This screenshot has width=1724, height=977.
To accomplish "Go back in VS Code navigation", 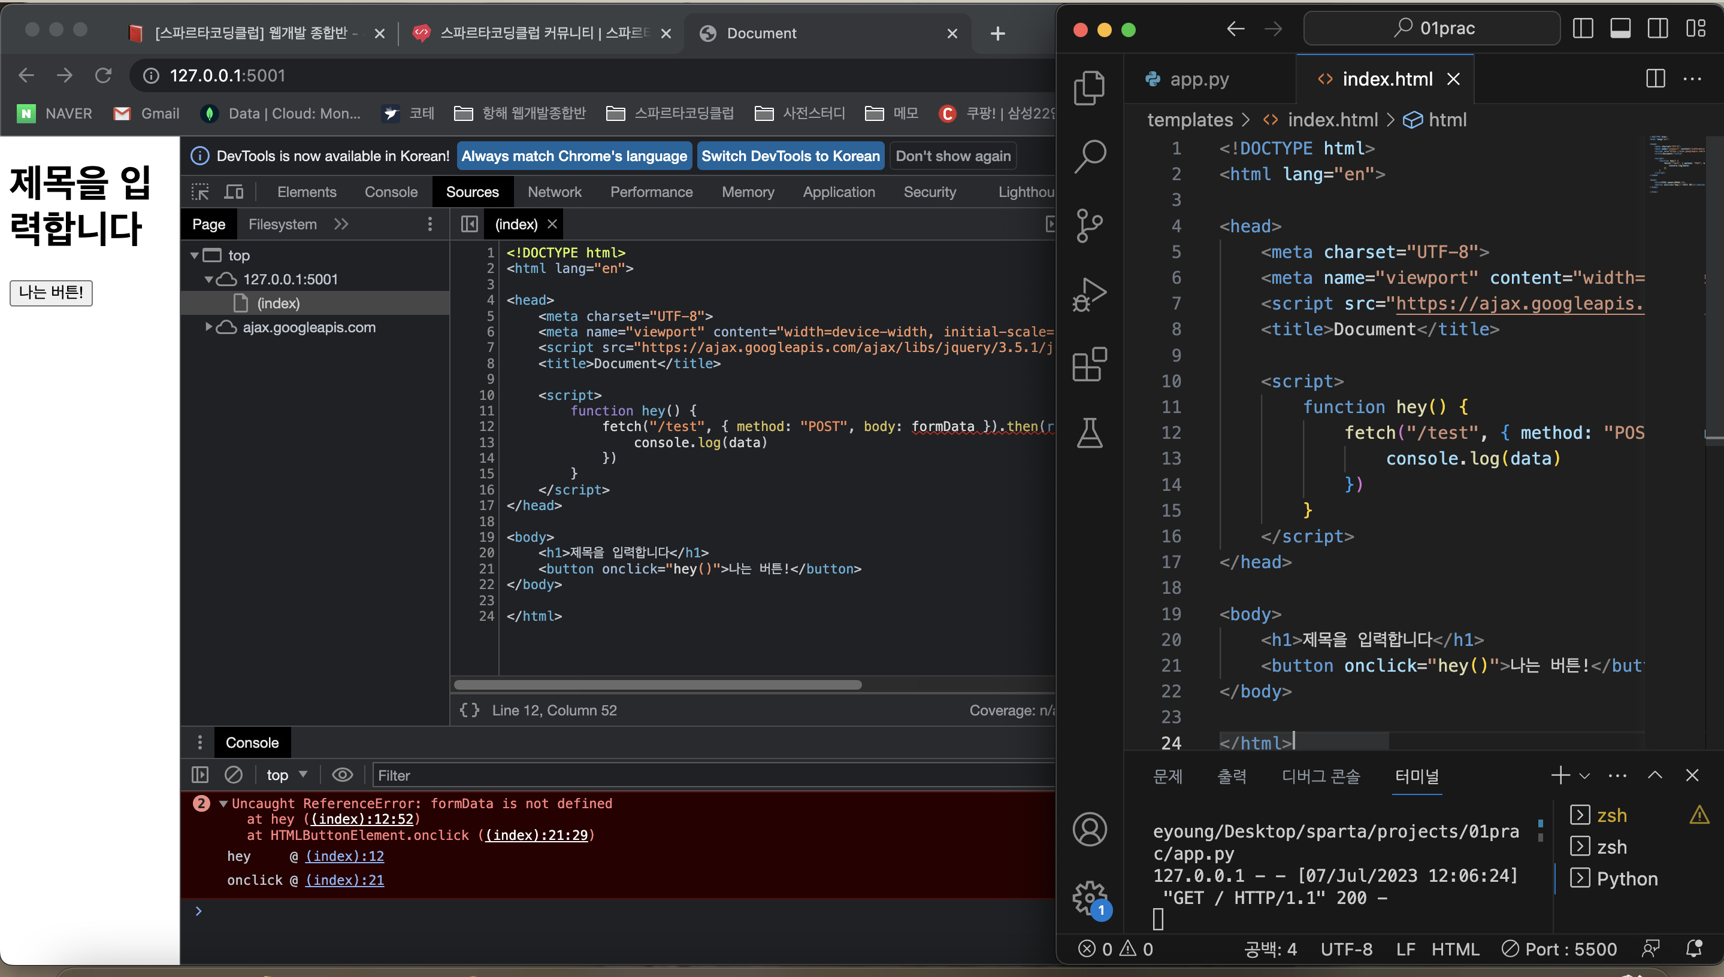I will (1235, 29).
